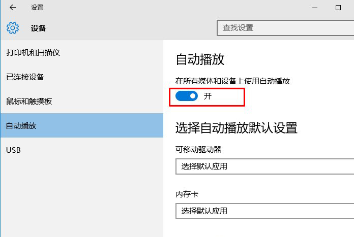Click the 自动播放 page heading
The image size is (354, 237).
[x=200, y=59]
